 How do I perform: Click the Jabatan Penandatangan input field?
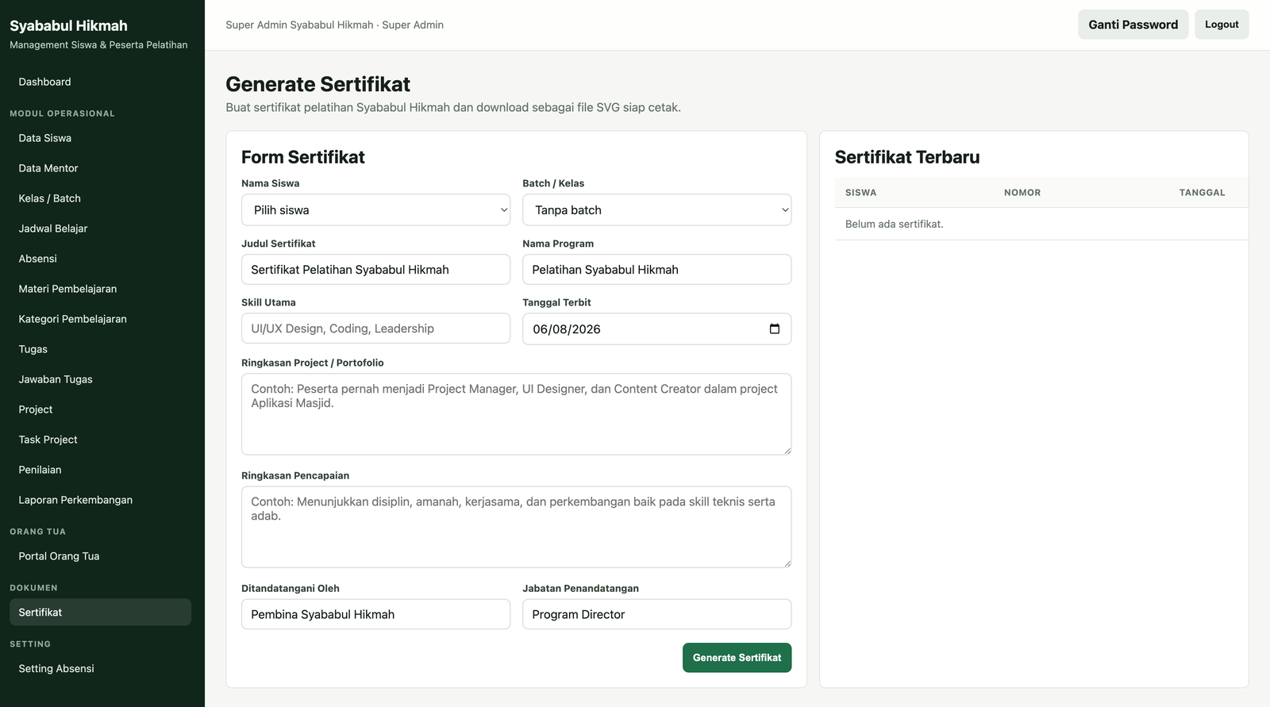point(656,614)
